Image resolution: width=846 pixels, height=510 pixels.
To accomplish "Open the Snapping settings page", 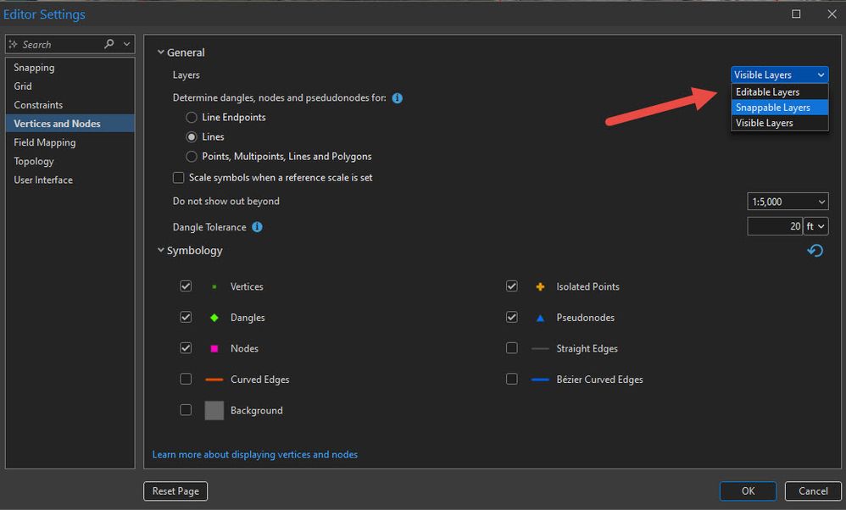I will pyautogui.click(x=34, y=68).
